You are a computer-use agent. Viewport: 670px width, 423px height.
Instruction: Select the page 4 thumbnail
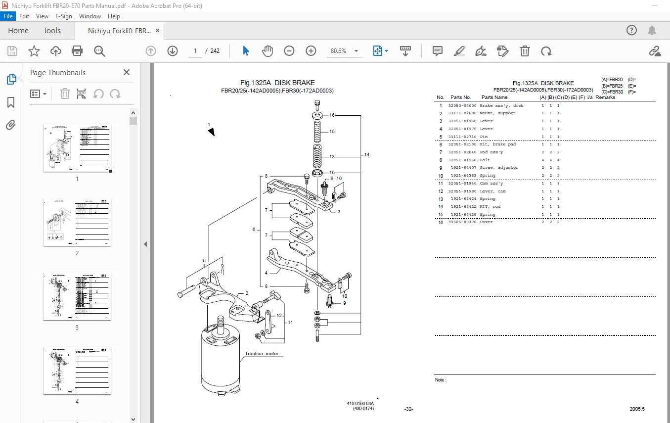tap(77, 371)
